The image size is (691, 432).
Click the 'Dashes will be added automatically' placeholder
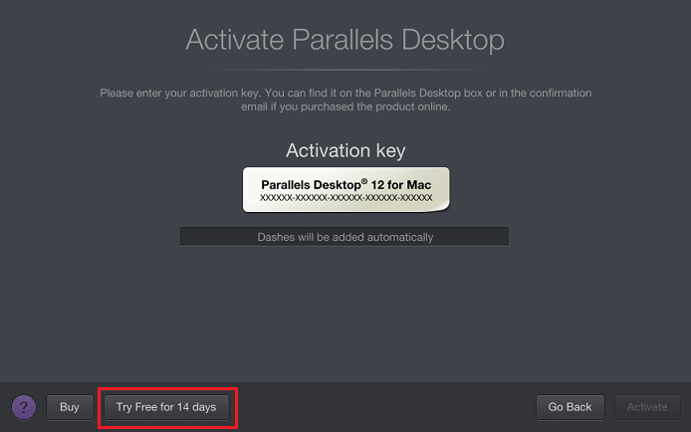coord(345,237)
